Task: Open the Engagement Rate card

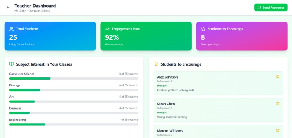Action: (x=146, y=36)
